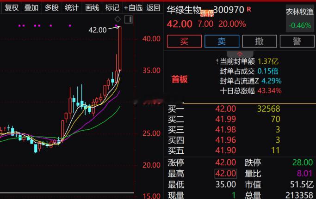
Task: Click the 25.00 price axis label
Action: coord(152,133)
